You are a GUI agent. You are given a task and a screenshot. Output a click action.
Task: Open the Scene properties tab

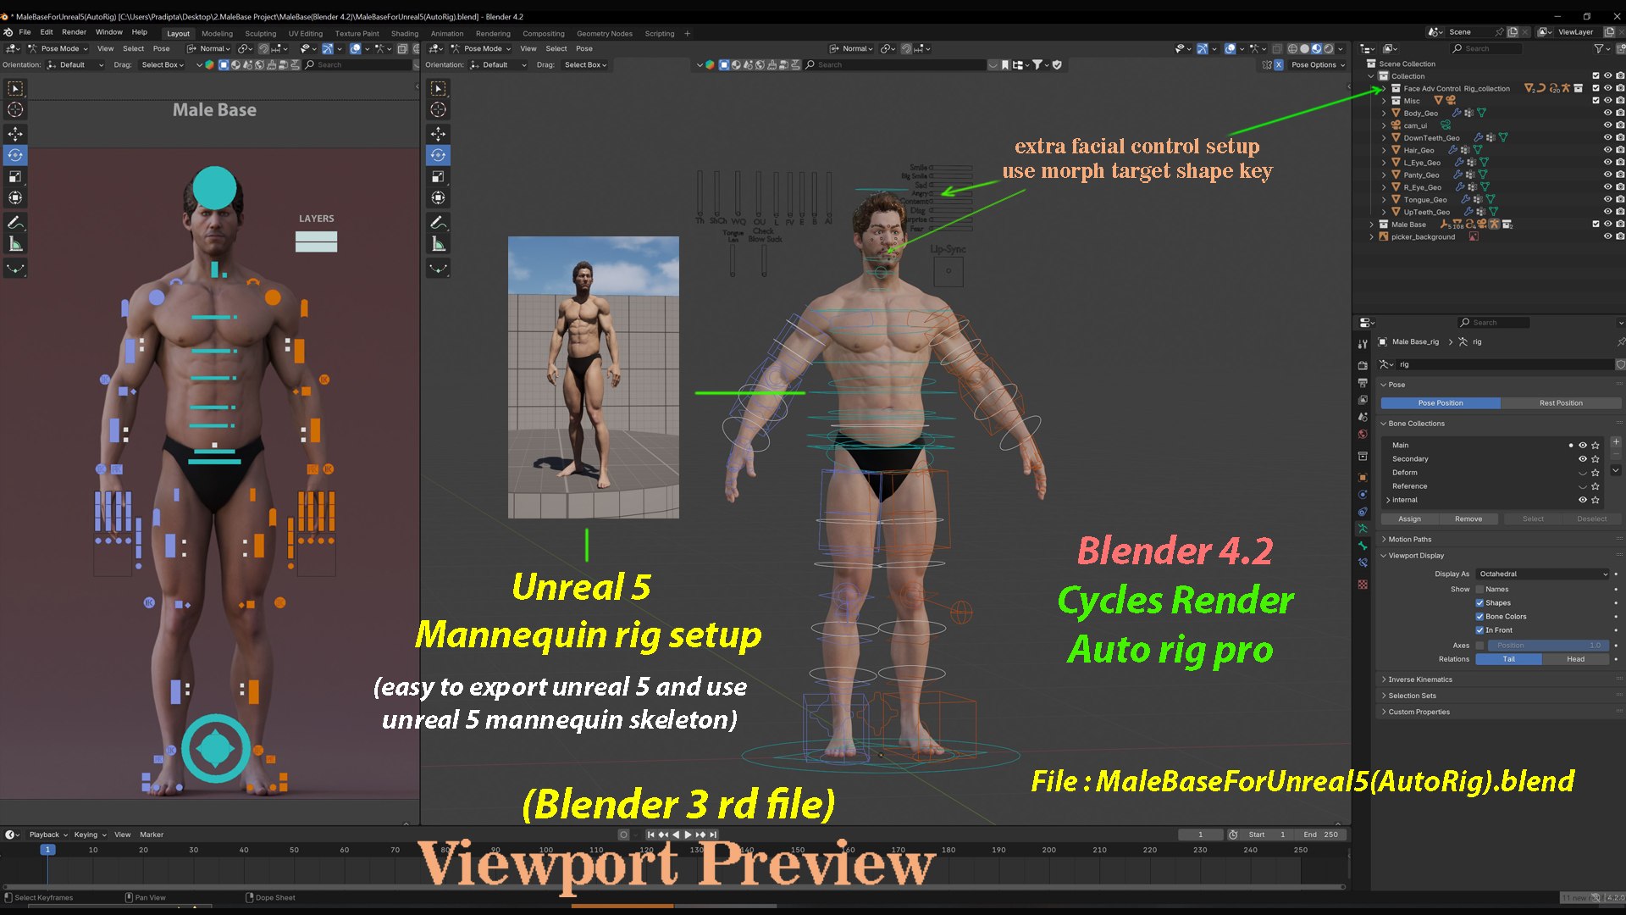point(1363,417)
